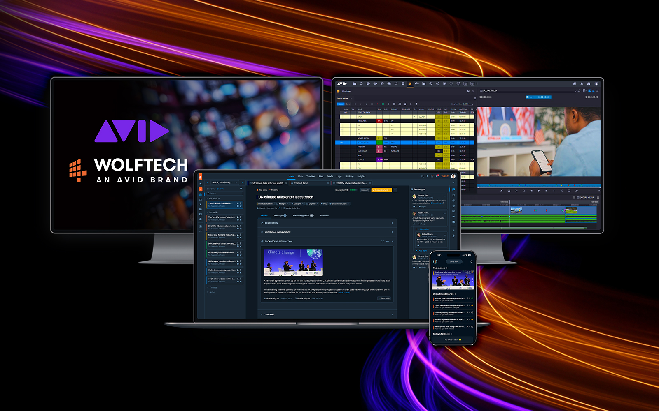
Task: Toggle the Following button
Action: [x=365, y=190]
